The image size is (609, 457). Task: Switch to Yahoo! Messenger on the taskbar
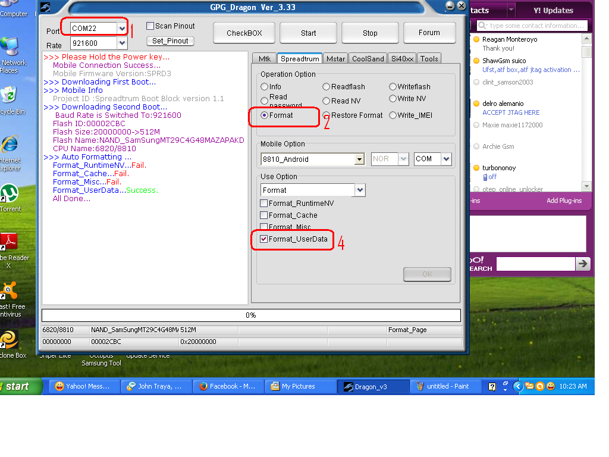(x=84, y=386)
